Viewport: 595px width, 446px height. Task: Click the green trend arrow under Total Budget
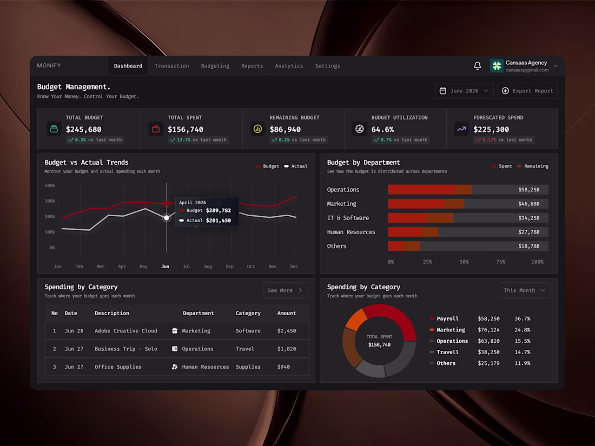coord(70,140)
